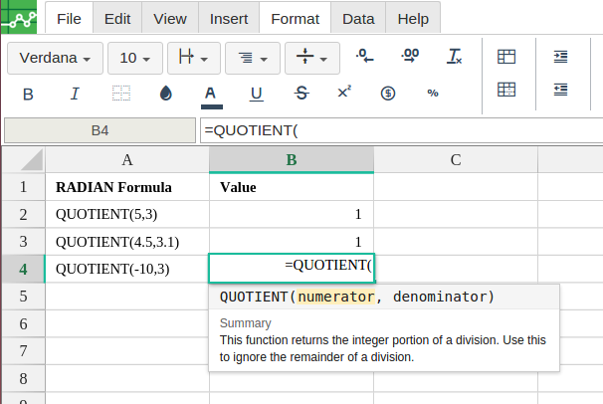Open the fill color droplet
This screenshot has height=404, width=603.
[166, 94]
